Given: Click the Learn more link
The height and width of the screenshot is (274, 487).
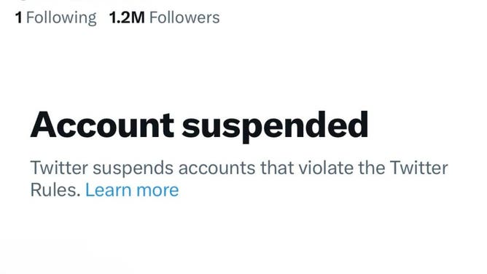Looking at the screenshot, I should (x=132, y=190).
